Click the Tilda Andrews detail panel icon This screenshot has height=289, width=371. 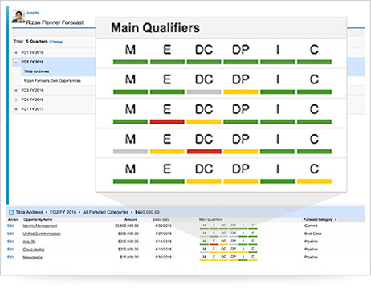11,212
